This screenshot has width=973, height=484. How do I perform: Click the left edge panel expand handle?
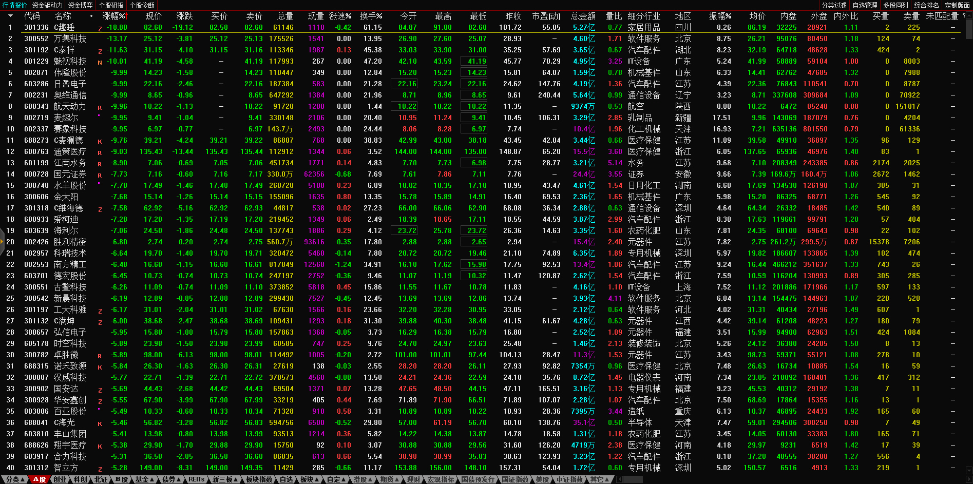(2, 242)
